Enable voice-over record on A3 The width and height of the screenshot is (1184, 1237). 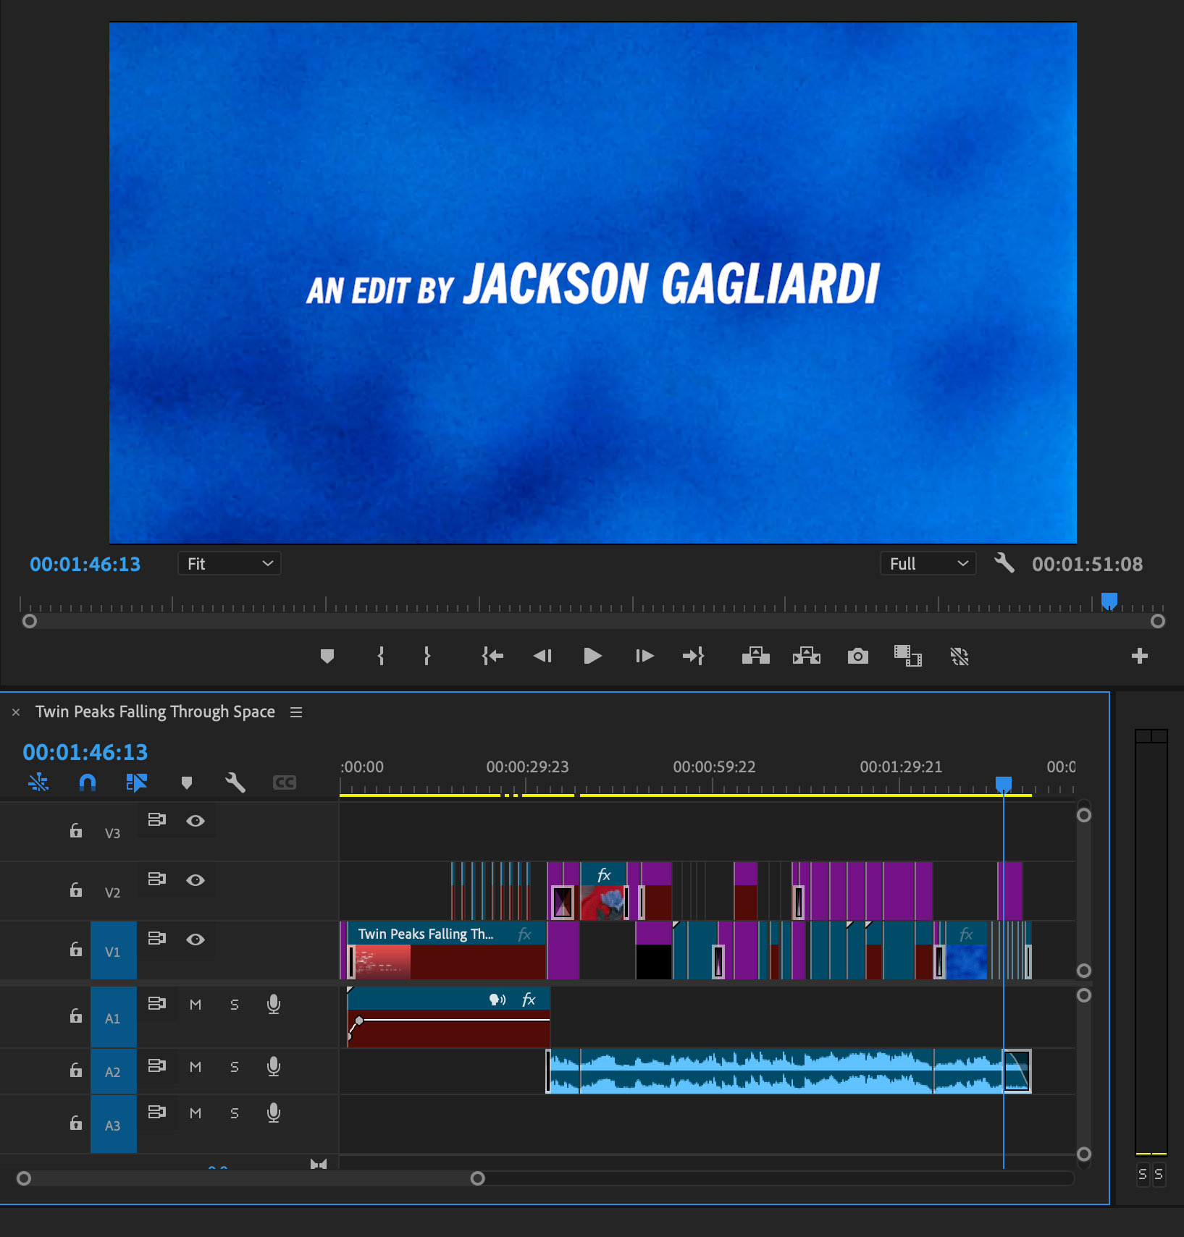tap(274, 1113)
